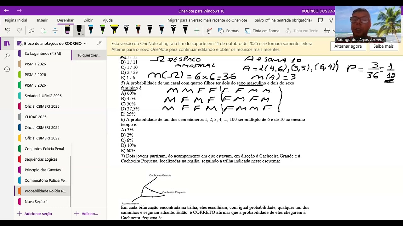This screenshot has height=226, width=403.
Task: Open the Ajuda tab
Action: point(108,20)
